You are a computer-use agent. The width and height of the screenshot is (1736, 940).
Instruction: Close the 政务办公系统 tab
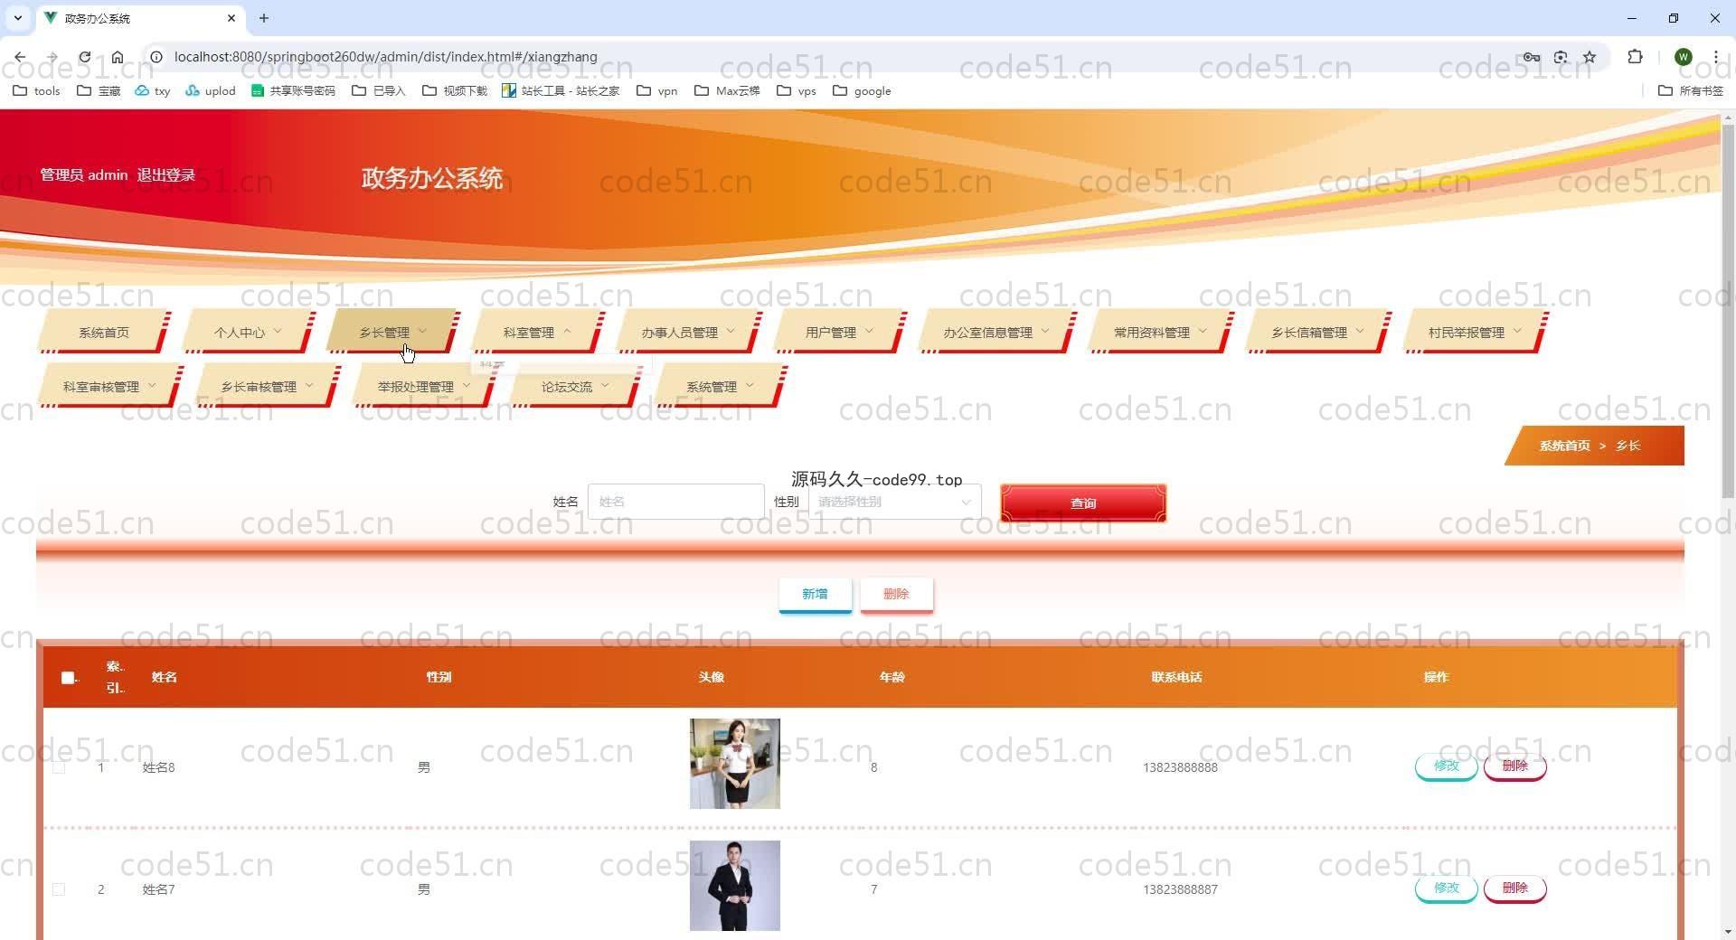click(231, 18)
